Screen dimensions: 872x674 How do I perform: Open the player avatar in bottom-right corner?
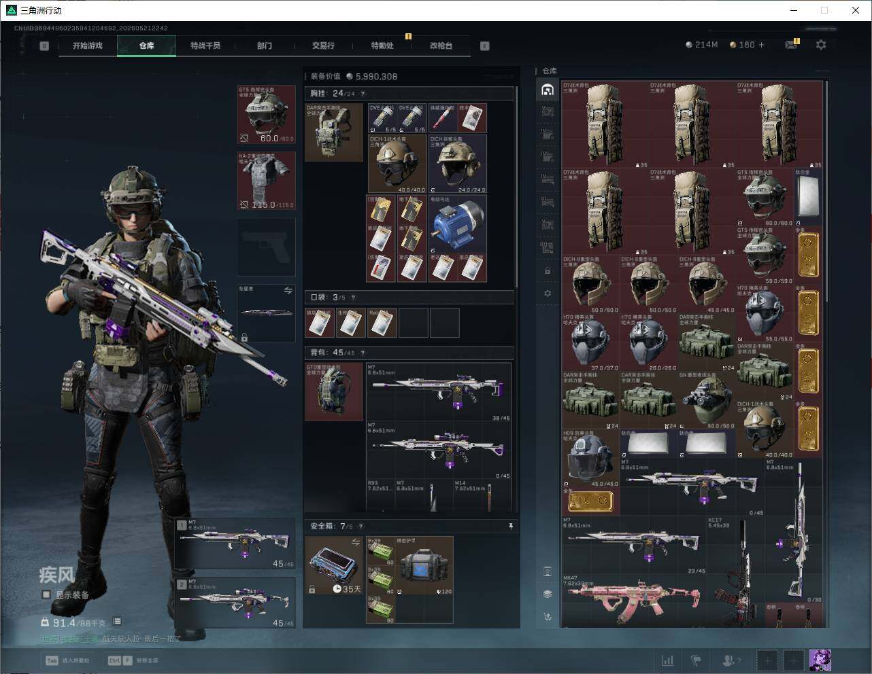coord(820,660)
